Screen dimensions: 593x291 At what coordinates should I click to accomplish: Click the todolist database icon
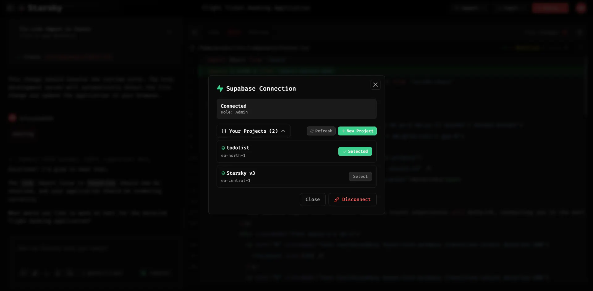click(223, 148)
